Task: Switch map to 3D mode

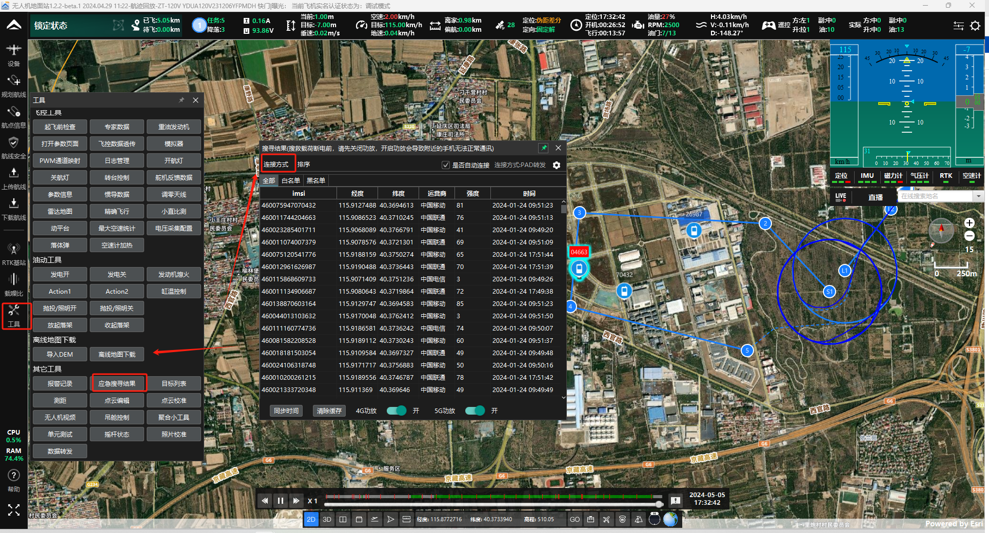Action: [327, 519]
